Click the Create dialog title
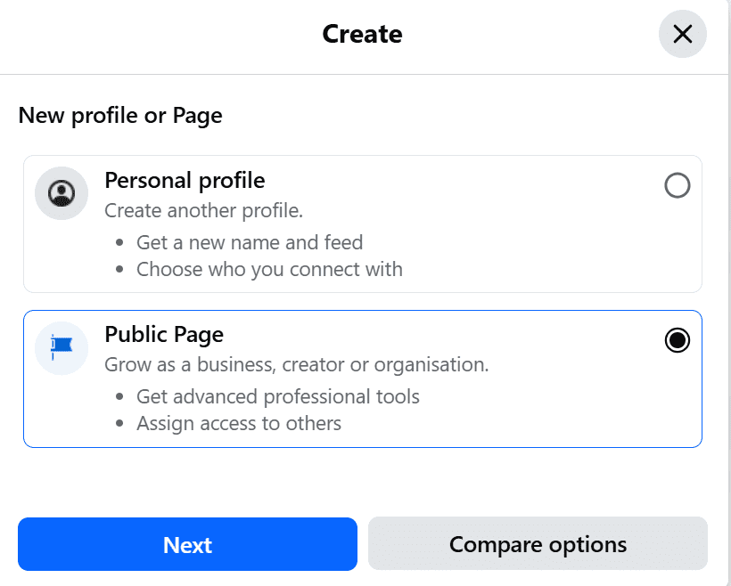Viewport: 731px width, 586px height. tap(362, 34)
